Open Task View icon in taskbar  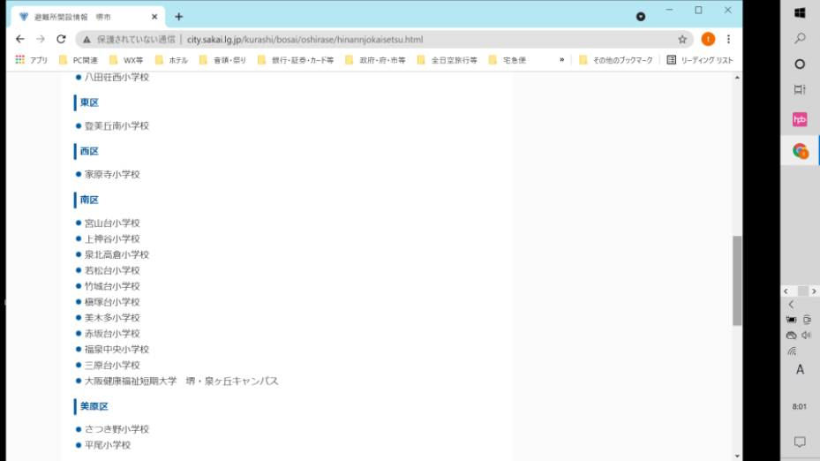coord(800,89)
